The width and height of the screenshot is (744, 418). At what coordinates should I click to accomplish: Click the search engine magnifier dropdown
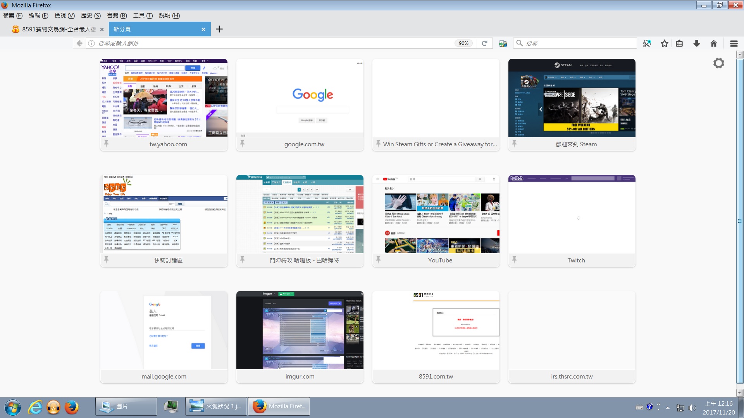click(520, 43)
